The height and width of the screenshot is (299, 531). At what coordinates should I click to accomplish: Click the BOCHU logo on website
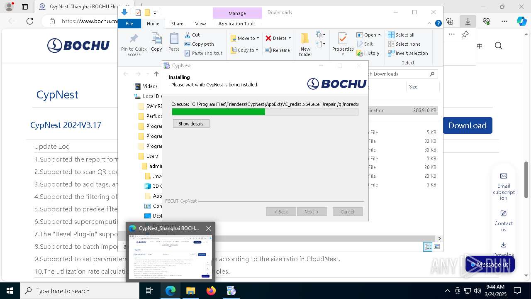78,46
